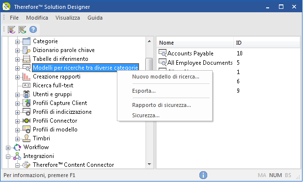Click the Dizionario parole chiave key icon
The image size is (303, 182).
click(27, 50)
